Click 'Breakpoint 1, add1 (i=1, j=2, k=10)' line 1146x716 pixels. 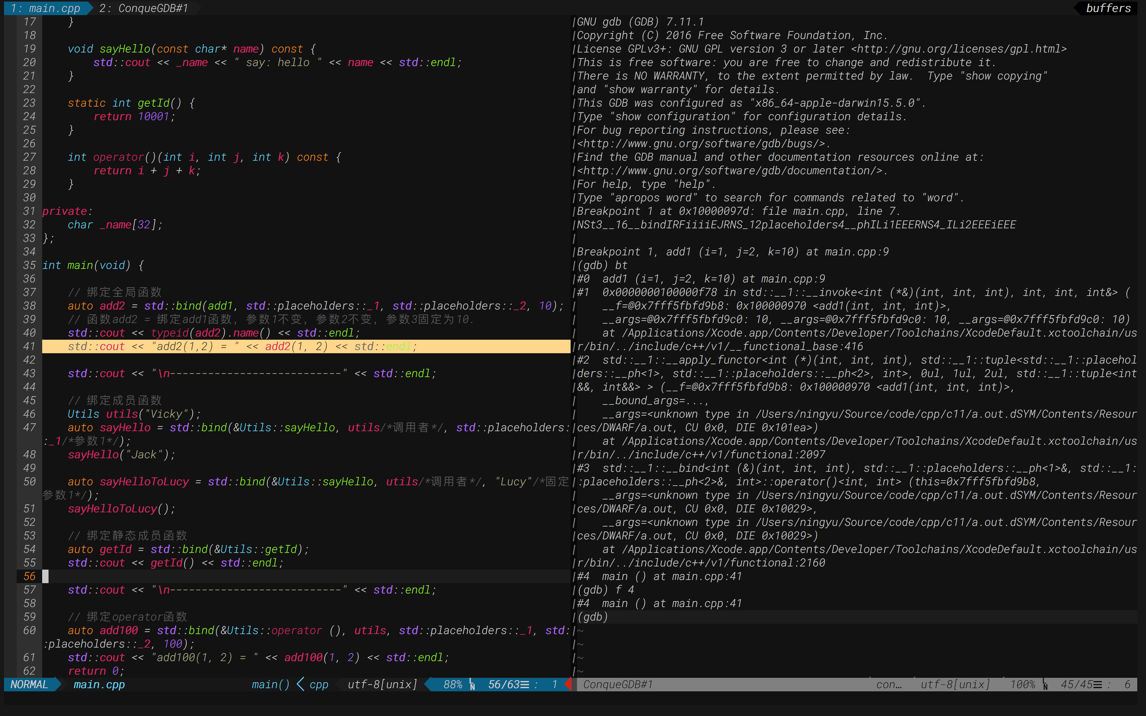(x=733, y=252)
